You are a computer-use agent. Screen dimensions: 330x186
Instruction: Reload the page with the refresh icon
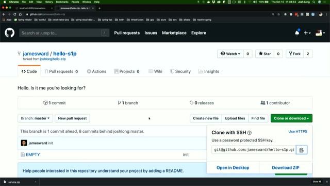[15, 14]
